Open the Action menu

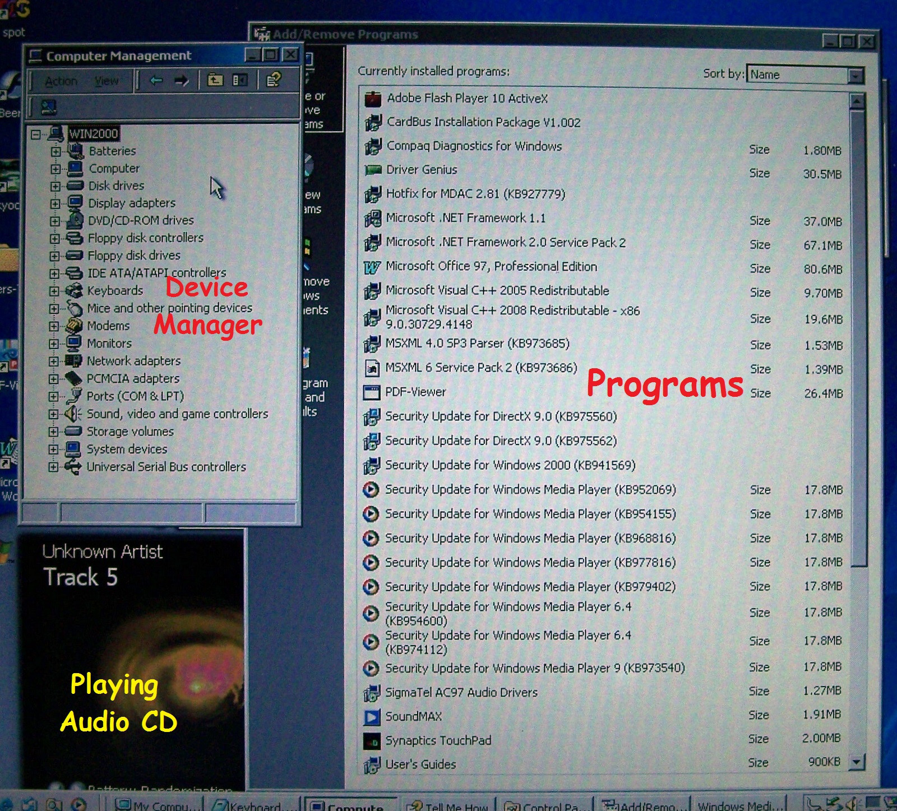[x=61, y=81]
